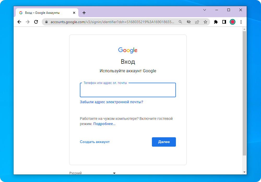Open the Chrome profile avatar

point(233,22)
